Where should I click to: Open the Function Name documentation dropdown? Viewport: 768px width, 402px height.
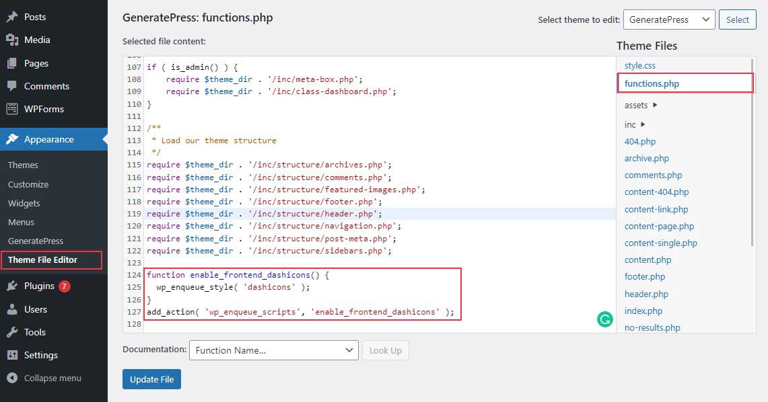pyautogui.click(x=274, y=350)
